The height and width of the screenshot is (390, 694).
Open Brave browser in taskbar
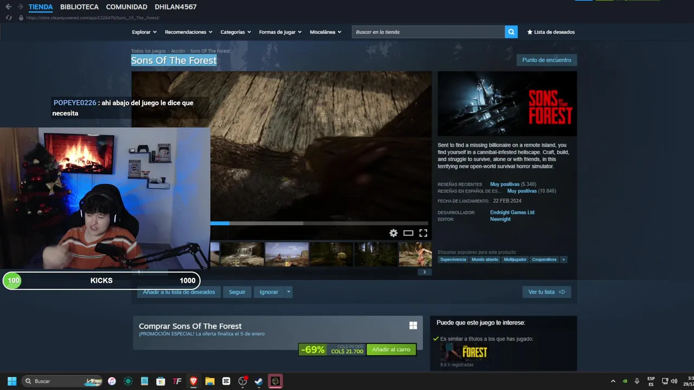click(x=194, y=381)
